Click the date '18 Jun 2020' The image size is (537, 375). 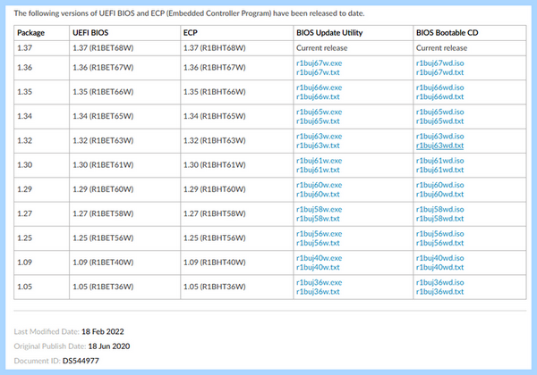pyautogui.click(x=109, y=346)
